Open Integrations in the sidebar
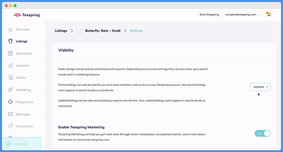The width and height of the screenshot is (283, 152). coord(24,102)
